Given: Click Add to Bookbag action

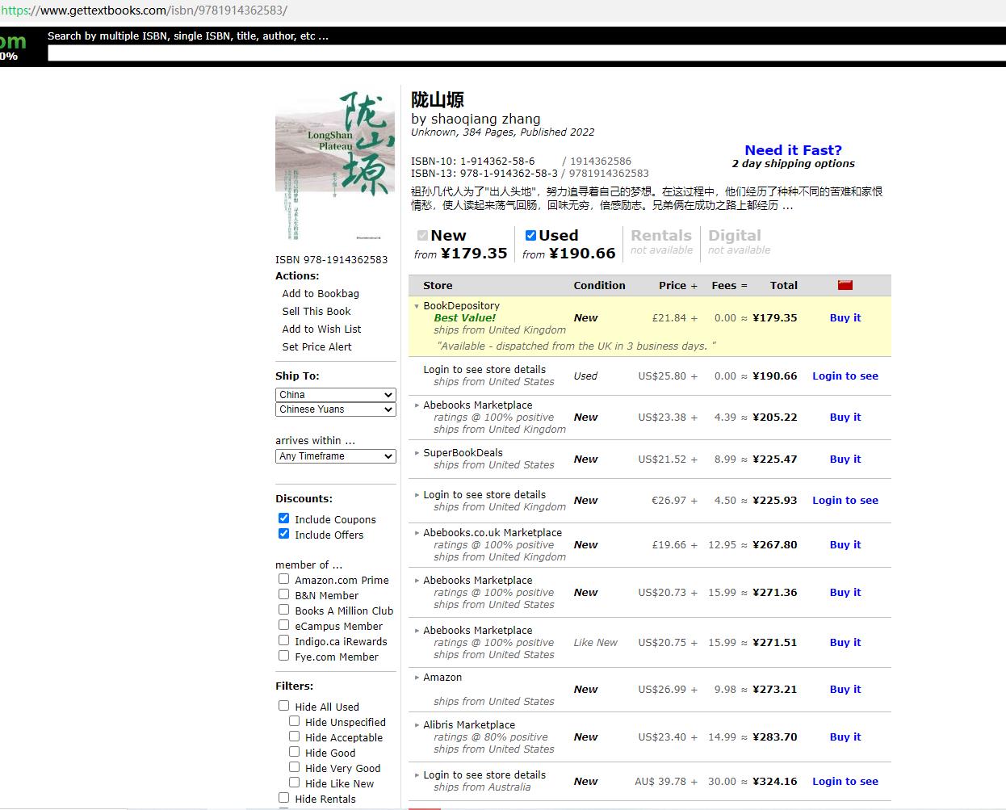Looking at the screenshot, I should (x=321, y=294).
